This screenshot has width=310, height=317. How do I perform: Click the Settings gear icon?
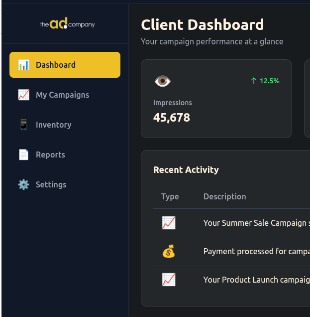23,184
